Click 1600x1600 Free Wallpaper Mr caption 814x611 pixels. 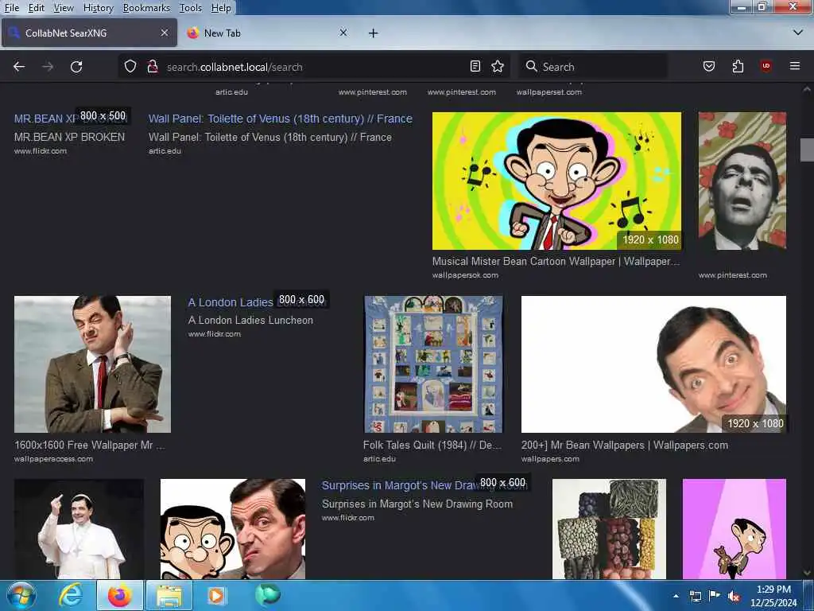(x=89, y=446)
